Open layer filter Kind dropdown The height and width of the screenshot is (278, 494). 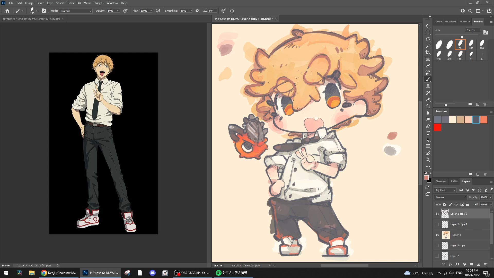(445, 190)
